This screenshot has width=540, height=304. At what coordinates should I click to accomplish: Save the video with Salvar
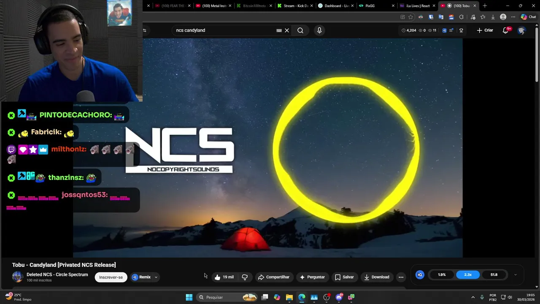point(344,277)
